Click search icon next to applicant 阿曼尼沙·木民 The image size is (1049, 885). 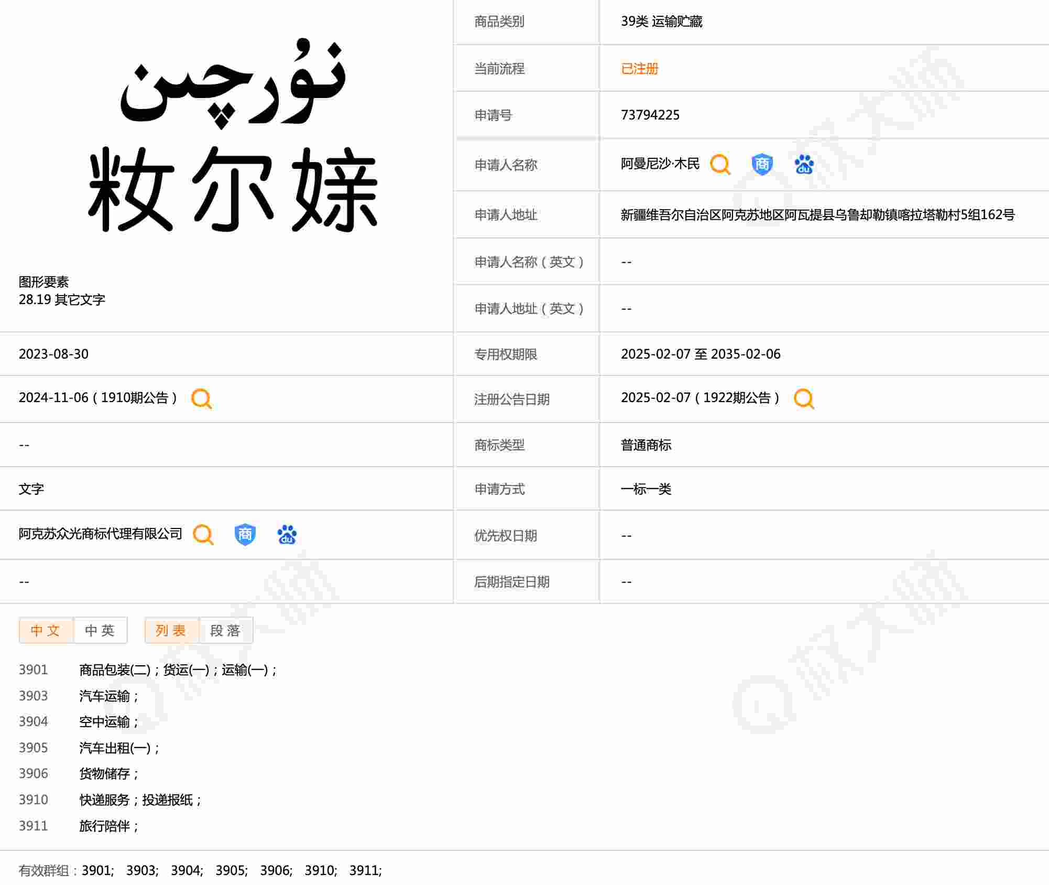pos(720,165)
